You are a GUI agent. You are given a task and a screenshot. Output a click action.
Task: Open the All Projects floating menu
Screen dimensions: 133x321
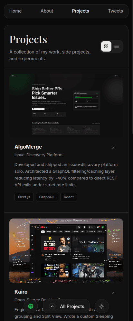click(x=69, y=306)
